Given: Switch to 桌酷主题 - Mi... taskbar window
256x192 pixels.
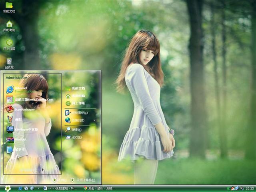Looking at the screenshot, I should pos(60,188).
